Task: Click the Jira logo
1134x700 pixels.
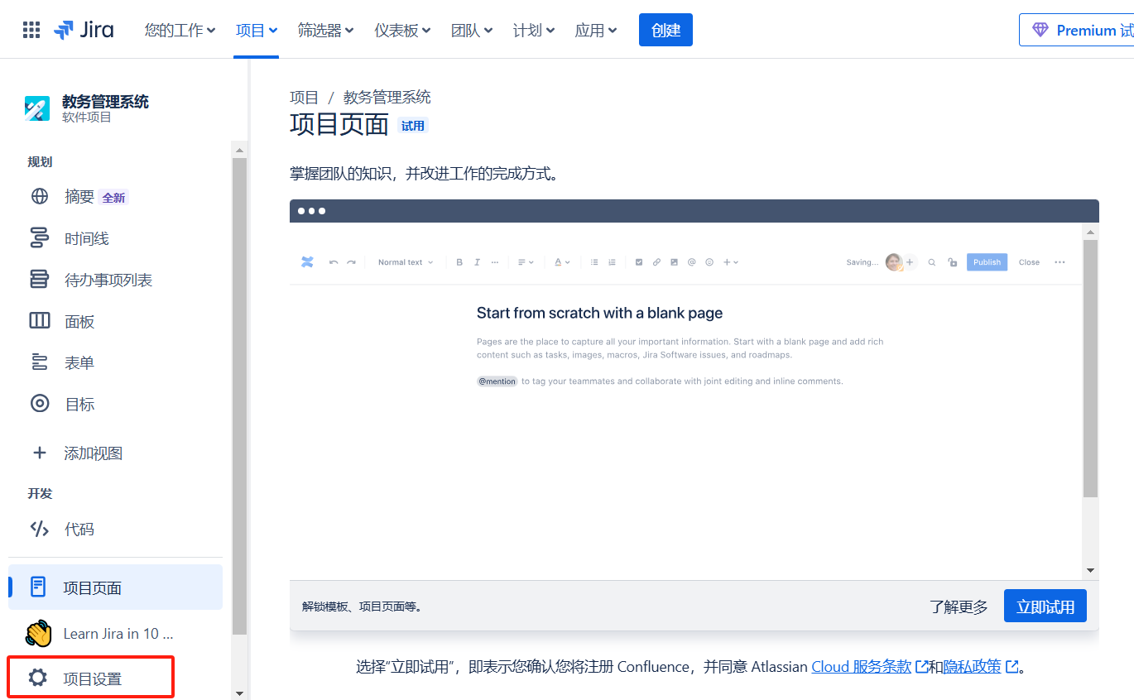Action: (x=84, y=31)
